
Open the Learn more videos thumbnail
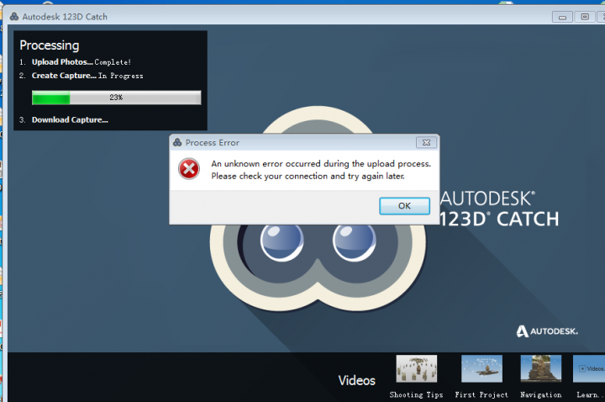588,369
